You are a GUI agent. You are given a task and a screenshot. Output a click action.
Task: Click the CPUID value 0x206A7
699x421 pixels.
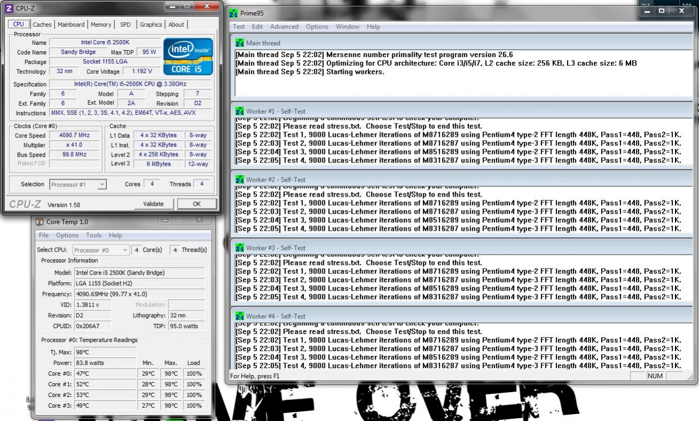coord(94,326)
